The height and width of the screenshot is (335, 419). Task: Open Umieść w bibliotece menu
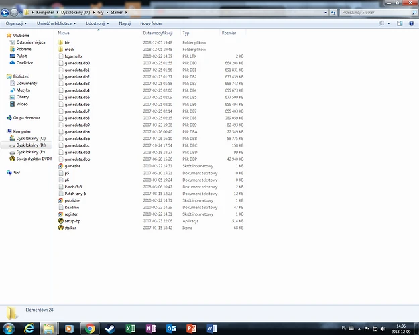coord(56,23)
